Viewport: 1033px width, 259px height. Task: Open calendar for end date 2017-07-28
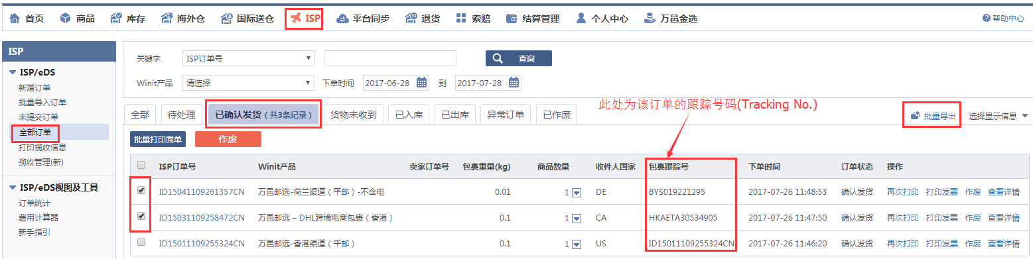(x=514, y=83)
